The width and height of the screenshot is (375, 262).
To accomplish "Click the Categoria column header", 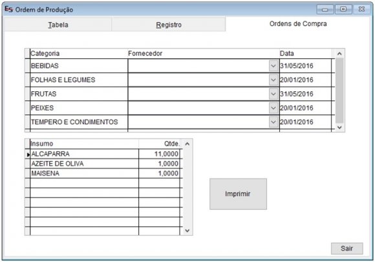I will click(79, 53).
